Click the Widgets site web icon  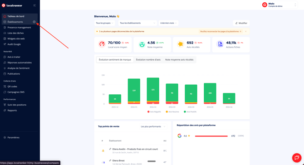(5, 39)
